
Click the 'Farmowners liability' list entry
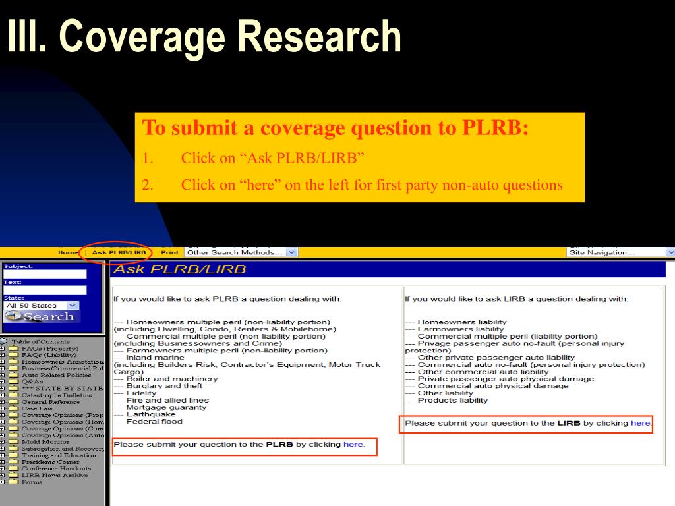461,329
